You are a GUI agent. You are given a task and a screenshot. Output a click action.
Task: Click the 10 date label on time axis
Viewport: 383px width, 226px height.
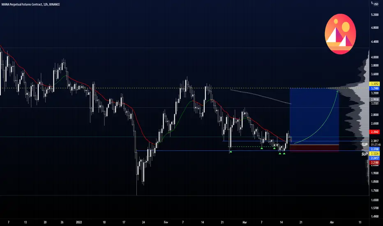pyautogui.click(x=104, y=222)
